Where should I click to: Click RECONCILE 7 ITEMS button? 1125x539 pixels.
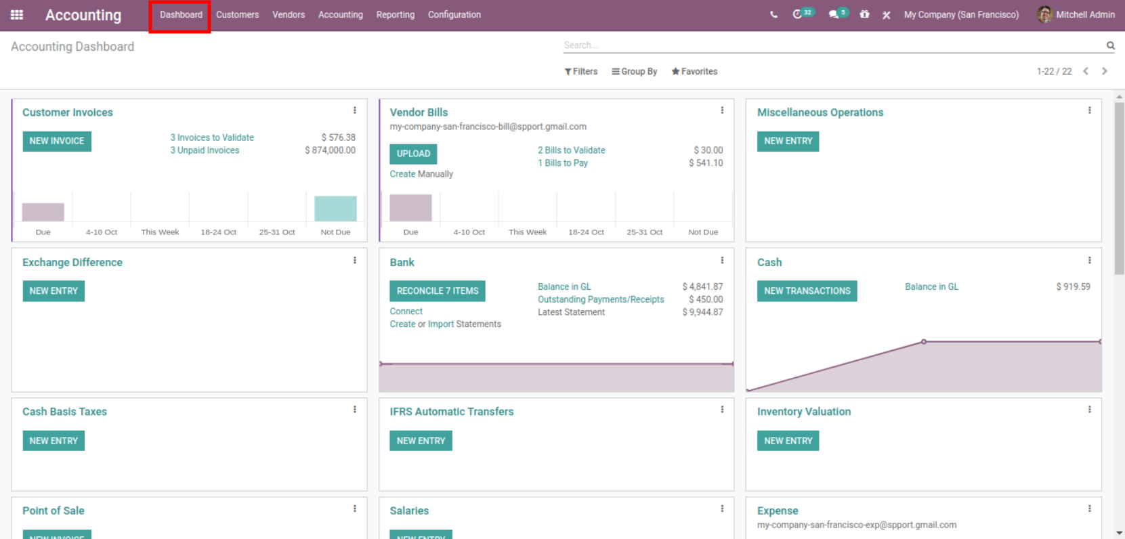437,291
